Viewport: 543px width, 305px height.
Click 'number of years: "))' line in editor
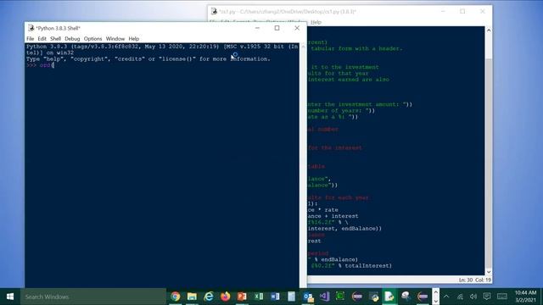tap(341, 111)
